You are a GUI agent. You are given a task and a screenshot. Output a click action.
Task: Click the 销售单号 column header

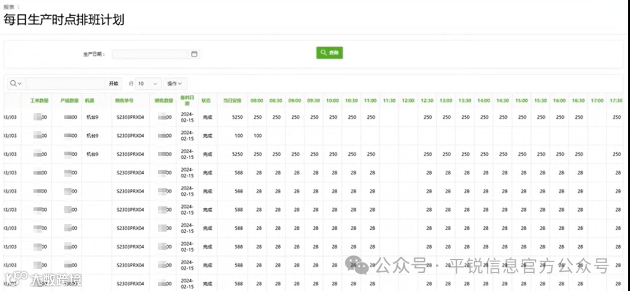[x=124, y=100]
